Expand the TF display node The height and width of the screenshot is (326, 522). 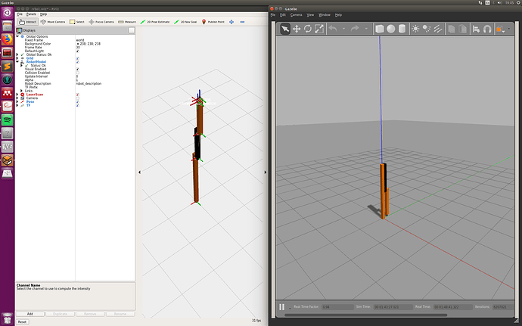pyautogui.click(x=17, y=106)
